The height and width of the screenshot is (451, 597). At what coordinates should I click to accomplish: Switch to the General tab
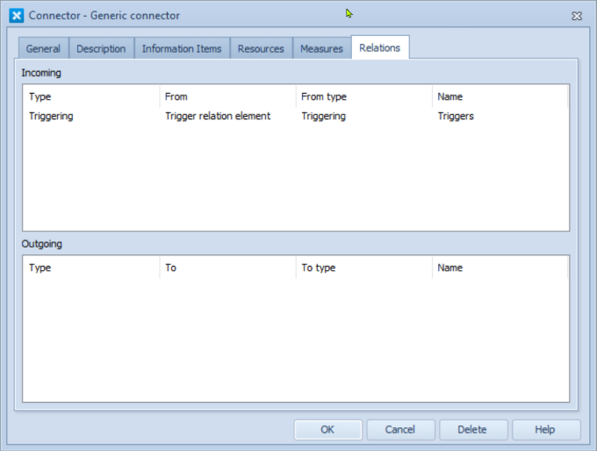coord(43,49)
